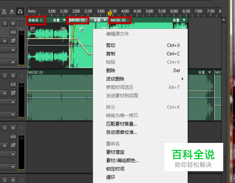
Task: Click track 1 monitor input icon
Action: [13, 32]
